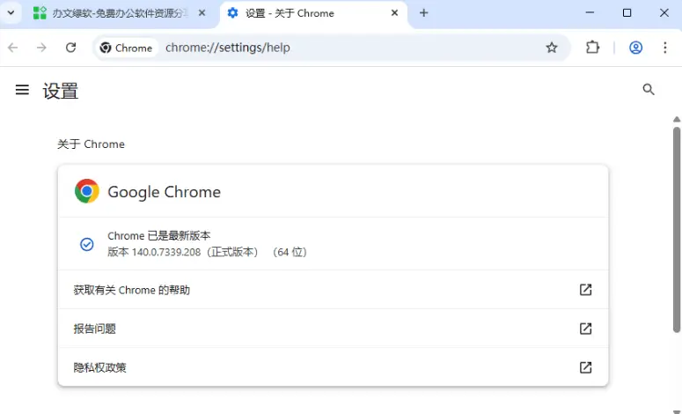Open Chrome's three-dot menu
Image resolution: width=682 pixels, height=414 pixels.
coord(665,48)
